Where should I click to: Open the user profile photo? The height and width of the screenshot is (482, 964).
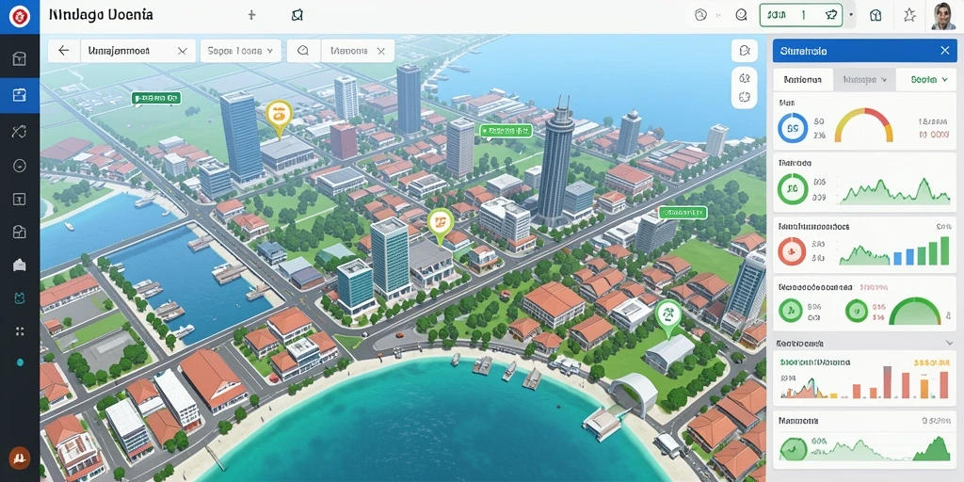(x=943, y=16)
